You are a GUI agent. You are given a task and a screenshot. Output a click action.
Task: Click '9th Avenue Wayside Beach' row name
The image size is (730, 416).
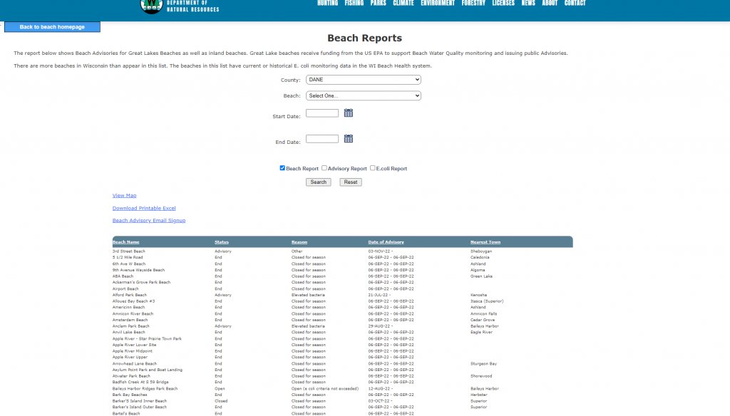coord(138,270)
